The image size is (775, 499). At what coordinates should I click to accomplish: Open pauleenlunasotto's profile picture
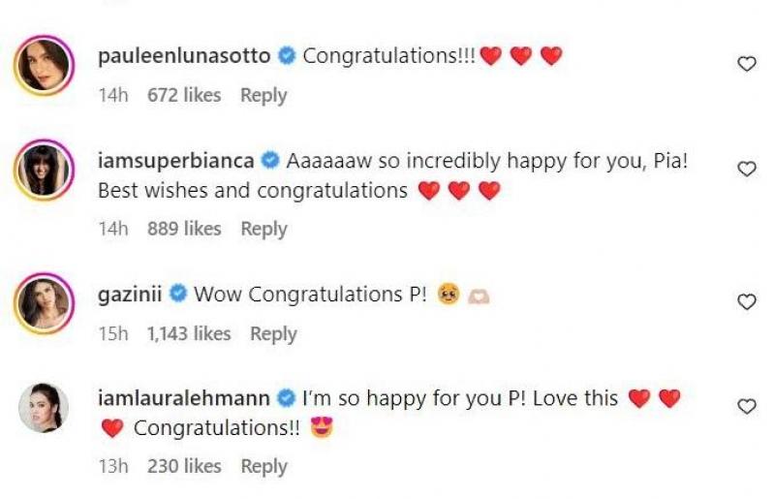[x=43, y=68]
